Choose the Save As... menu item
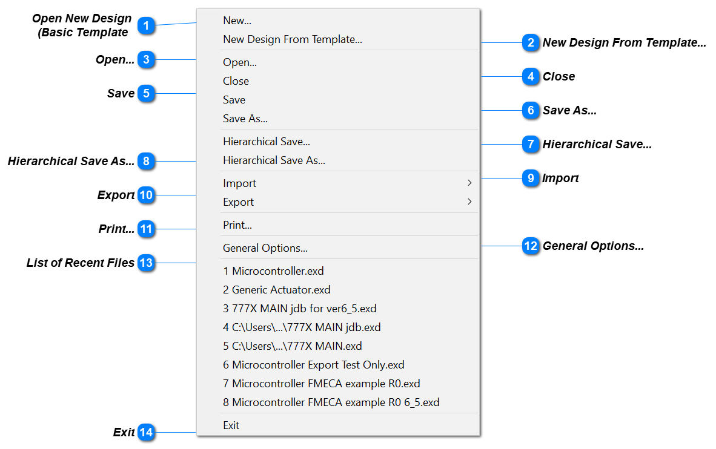This screenshot has width=716, height=449. pyautogui.click(x=338, y=118)
